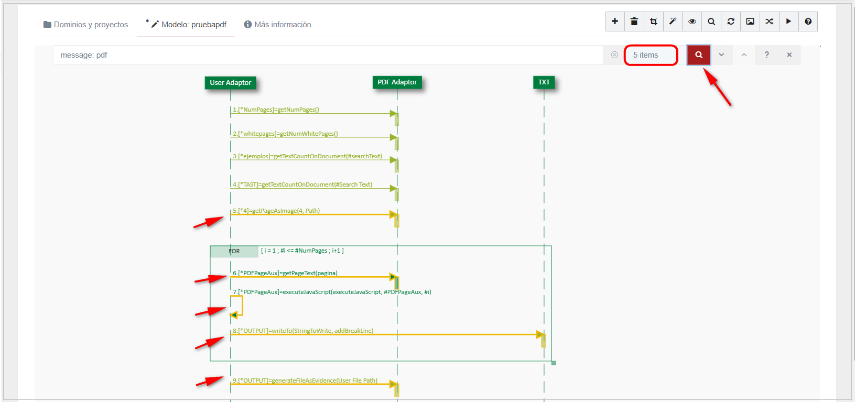855x402 pixels.
Task: Open help with question circle icon
Action: coord(808,21)
